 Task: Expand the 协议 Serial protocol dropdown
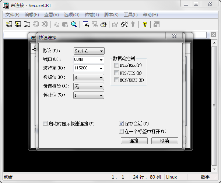pyautogui.click(x=89, y=51)
